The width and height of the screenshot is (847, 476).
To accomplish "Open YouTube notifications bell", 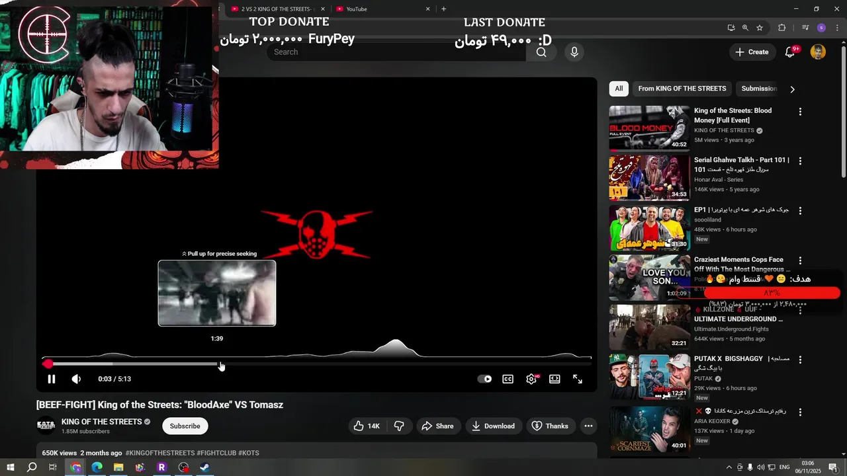I will (790, 52).
